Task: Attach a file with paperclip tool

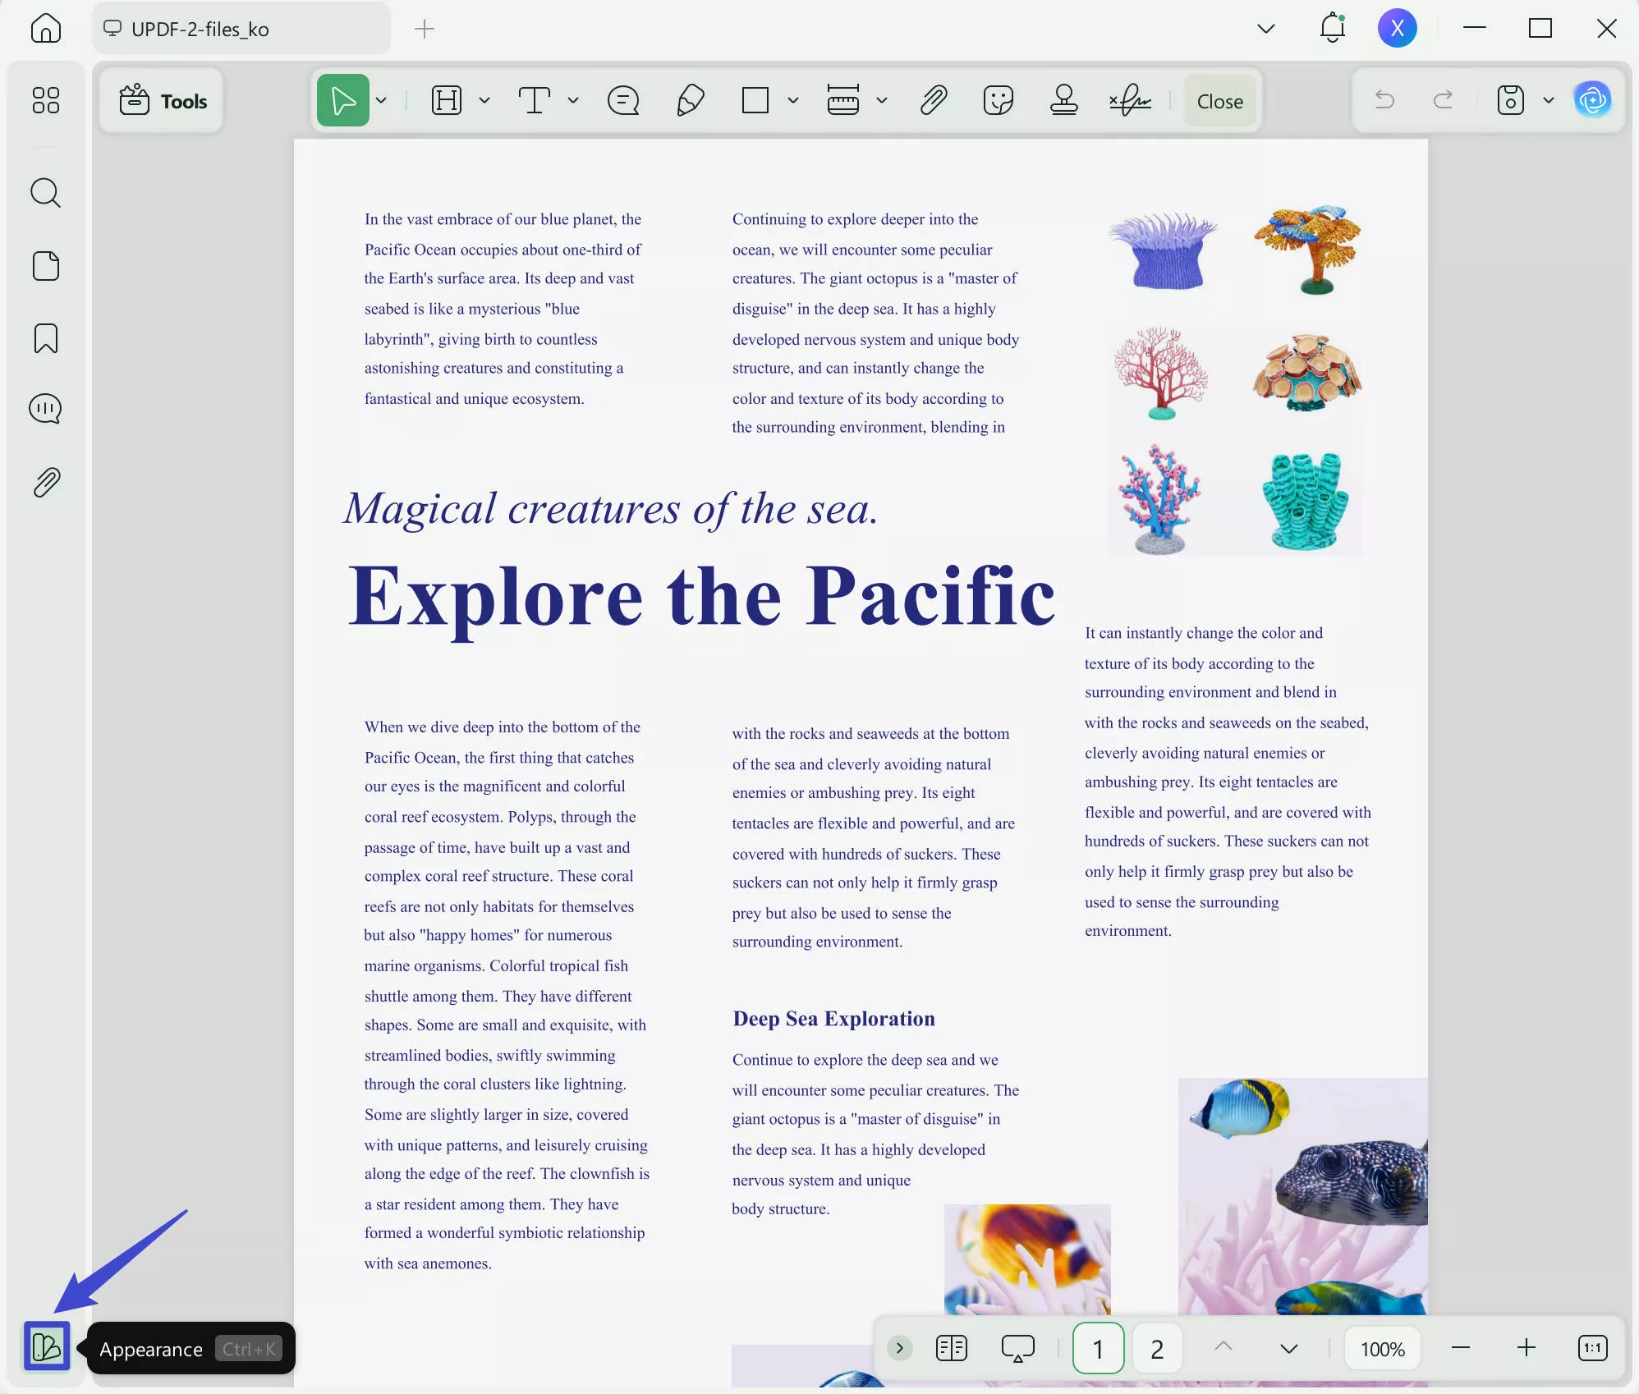Action: 934,101
